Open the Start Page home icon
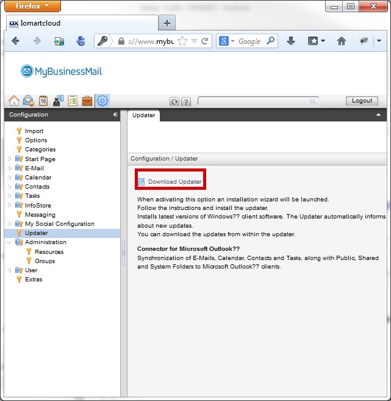 (13, 101)
